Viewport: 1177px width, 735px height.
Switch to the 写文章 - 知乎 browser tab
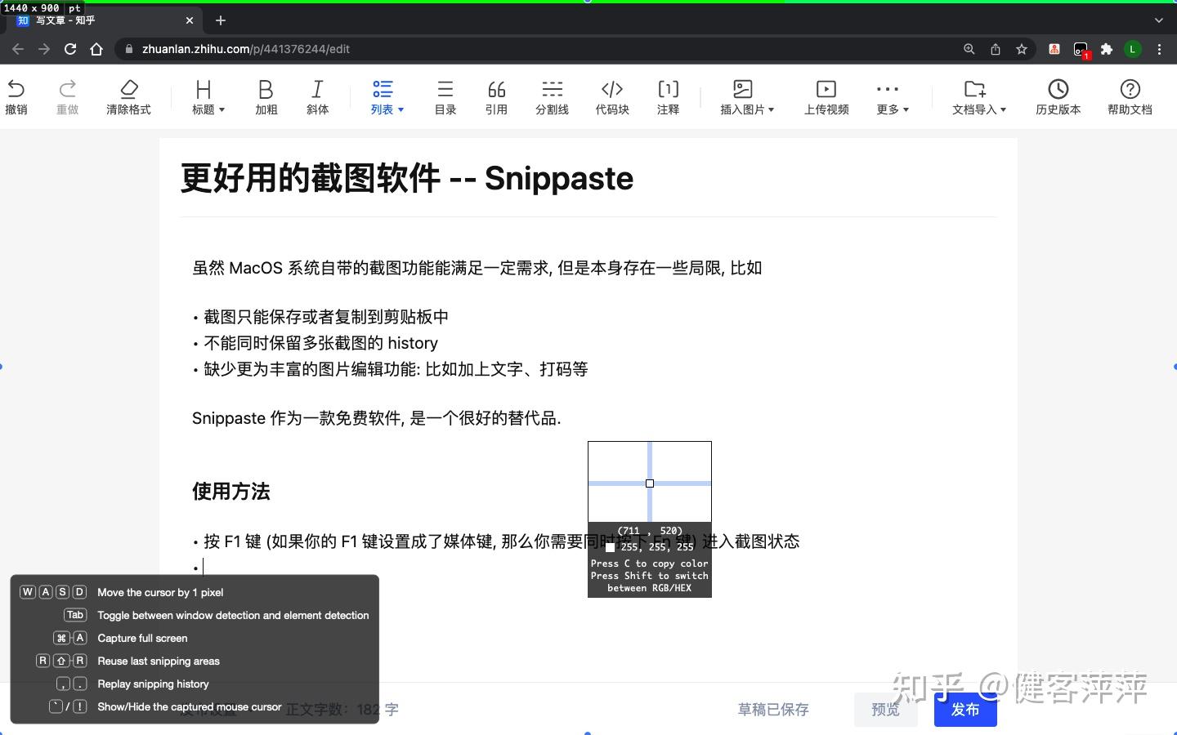pyautogui.click(x=98, y=20)
